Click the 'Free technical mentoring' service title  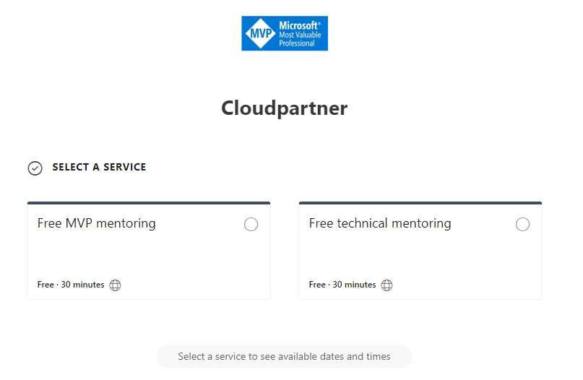[x=379, y=223]
